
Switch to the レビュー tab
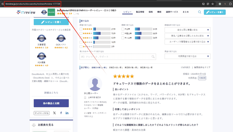[127, 12]
